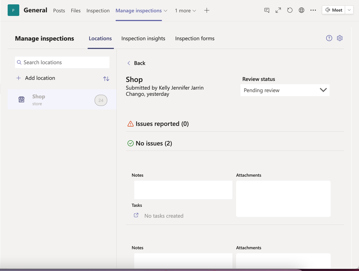
Task: Open the Meet options dropdown arrow
Action: point(349,10)
